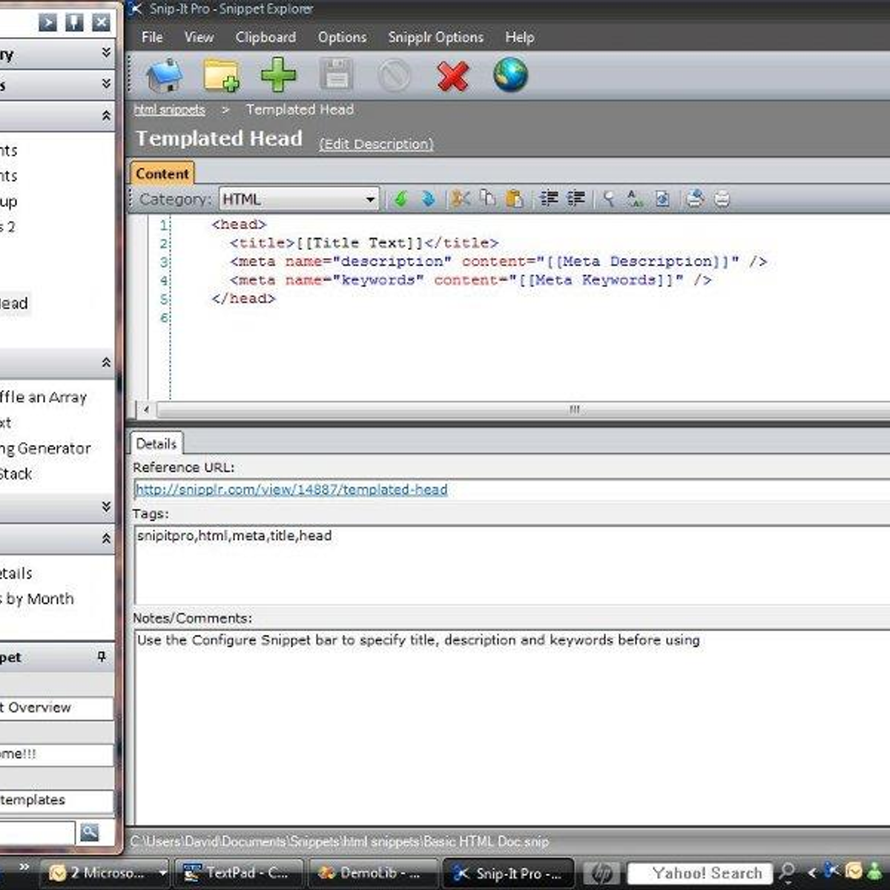The image size is (890, 890).
Task: Click the green undo arrow icon
Action: tap(401, 199)
